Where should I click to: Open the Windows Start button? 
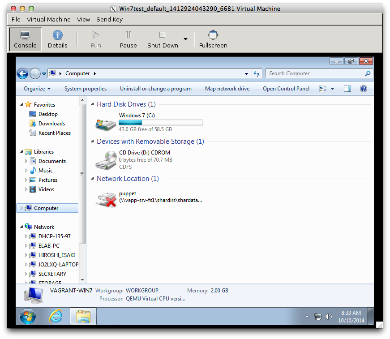click(28, 316)
